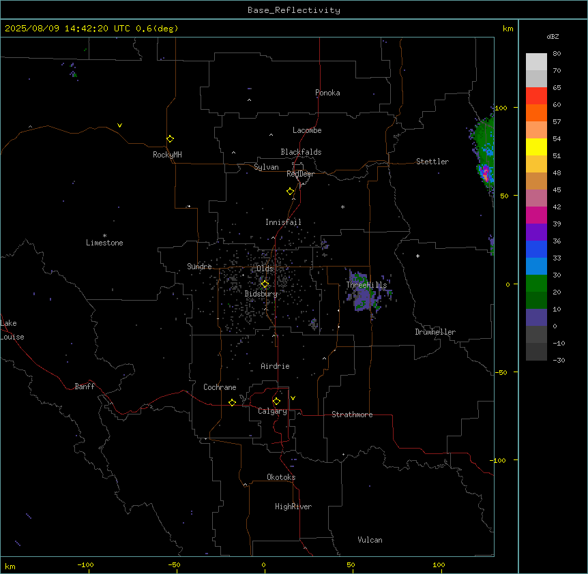Click the Banff town label

(85, 387)
